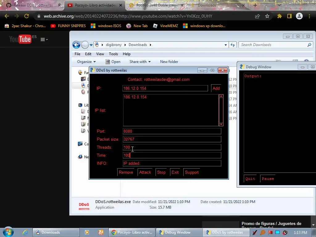Click IP list scrollbar up arrow
This screenshot has height=237, width=316.
coord(221,96)
